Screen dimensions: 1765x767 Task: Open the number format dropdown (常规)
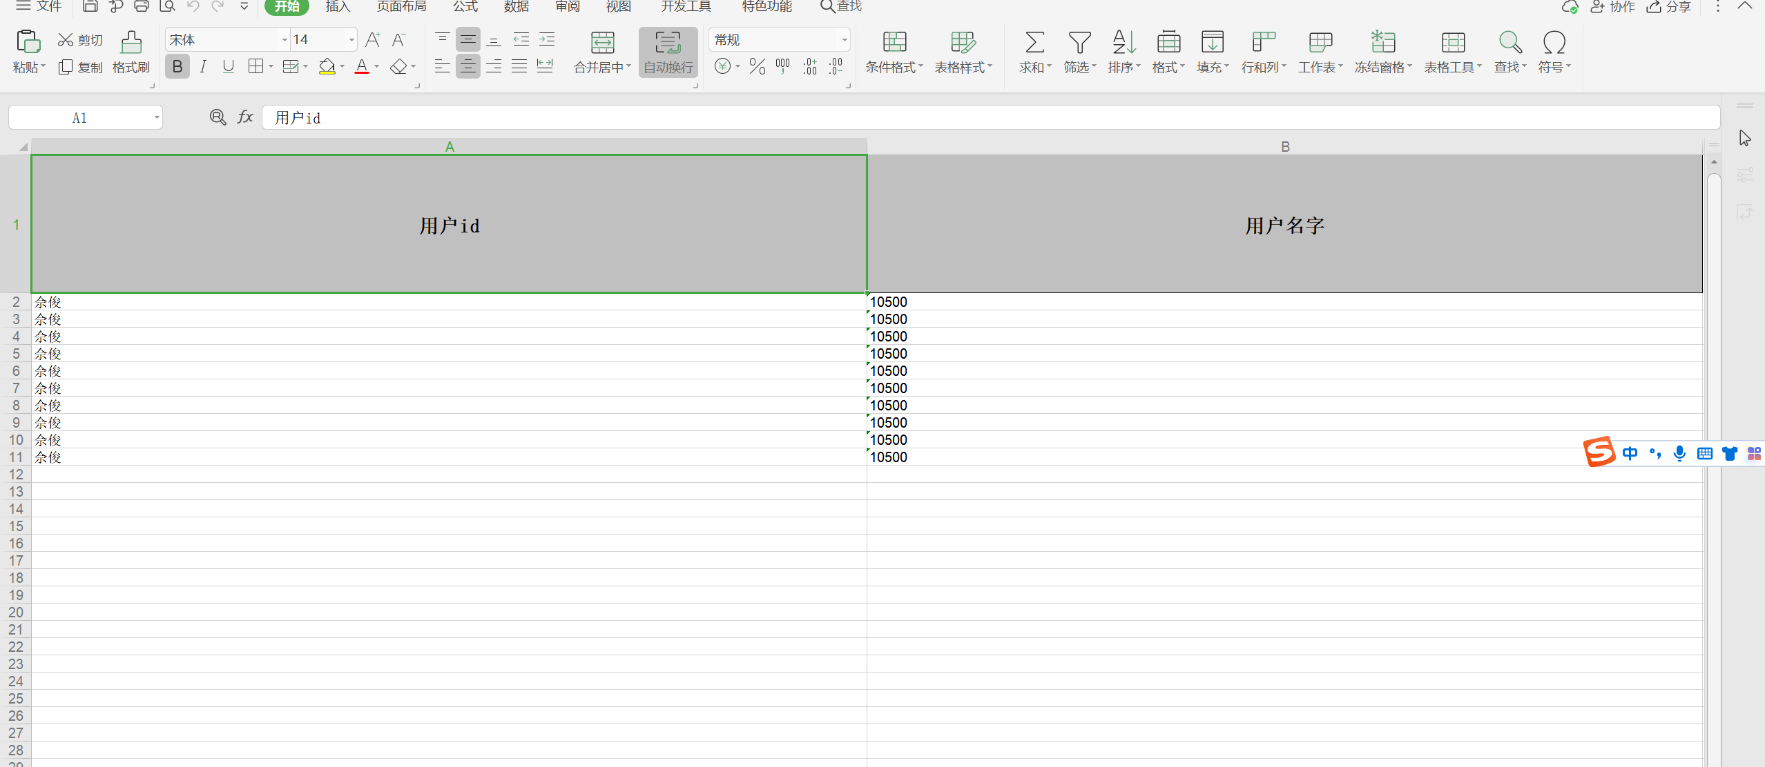click(844, 40)
